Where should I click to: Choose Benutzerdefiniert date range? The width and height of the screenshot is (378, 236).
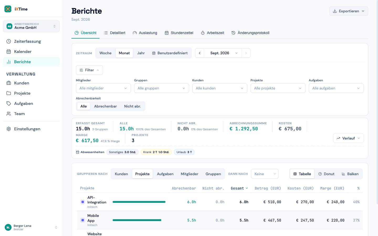click(170, 53)
